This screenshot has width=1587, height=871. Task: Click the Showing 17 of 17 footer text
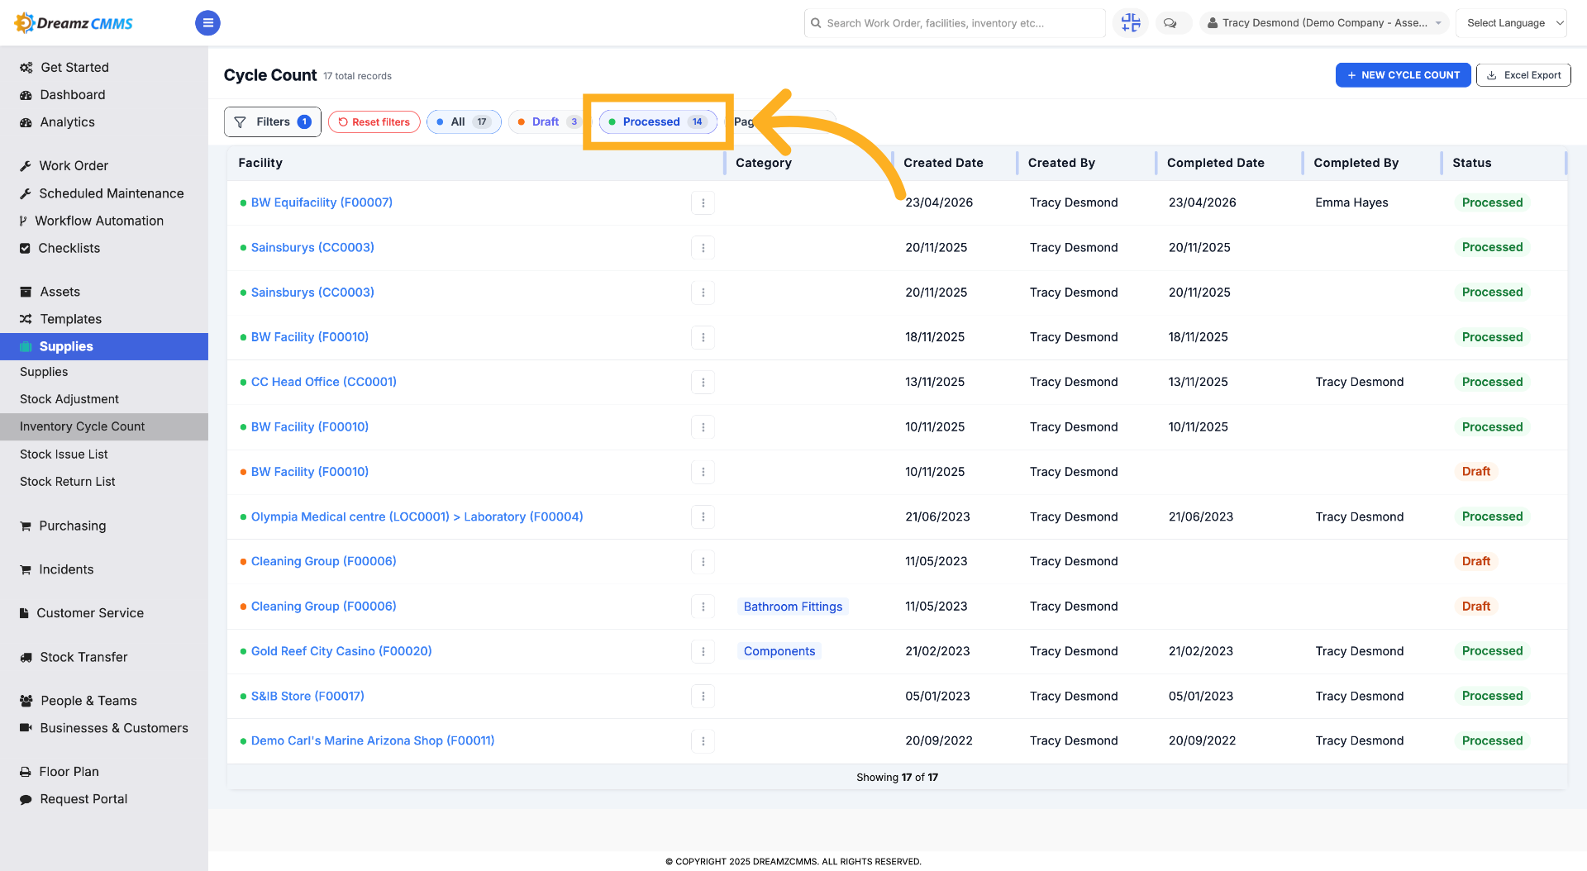[x=897, y=778]
